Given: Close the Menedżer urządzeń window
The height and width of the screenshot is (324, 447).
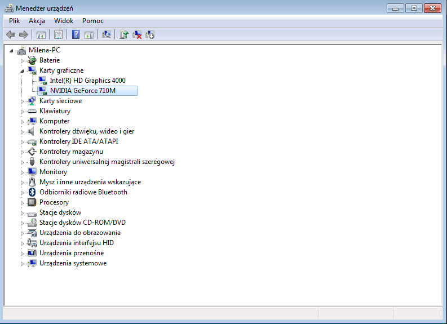Looking at the screenshot, I should [432, 8].
